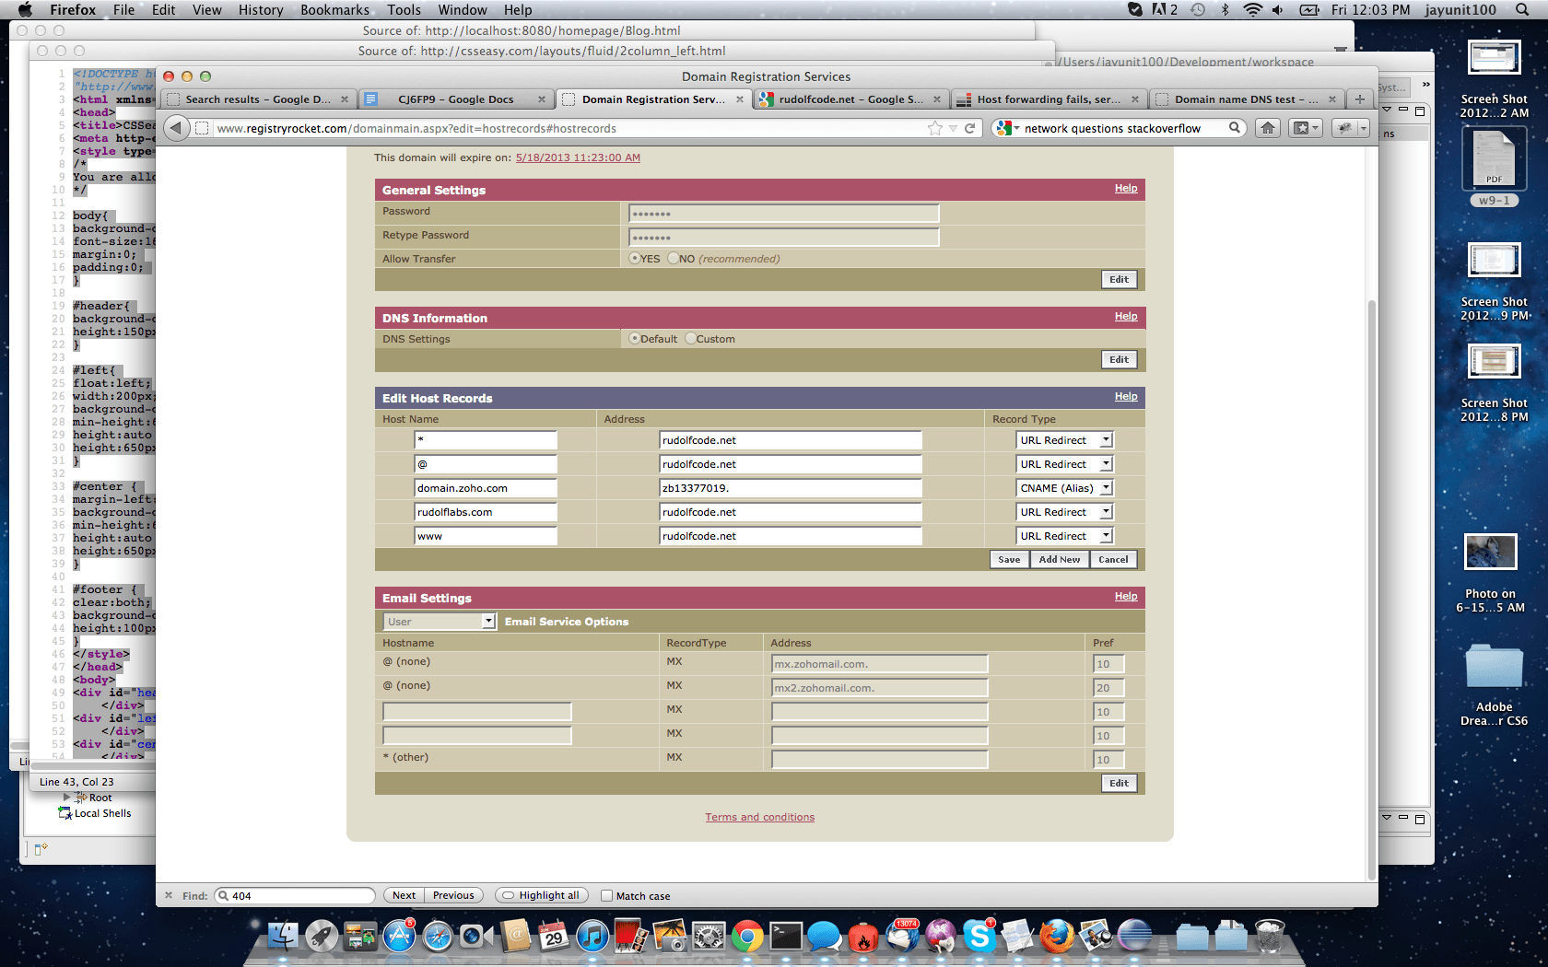Go back with the Firefox back arrow

point(178,128)
